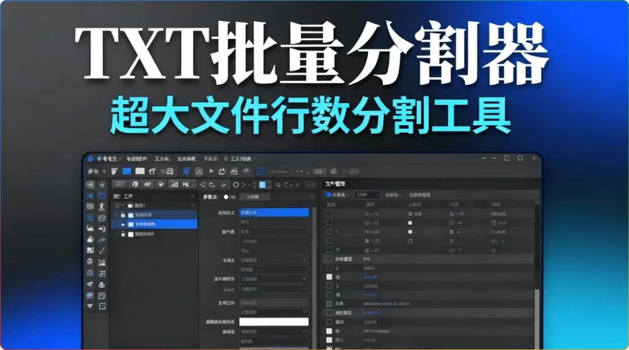
Task: Click the blue circular icon in left sidebar
Action: [x=90, y=218]
